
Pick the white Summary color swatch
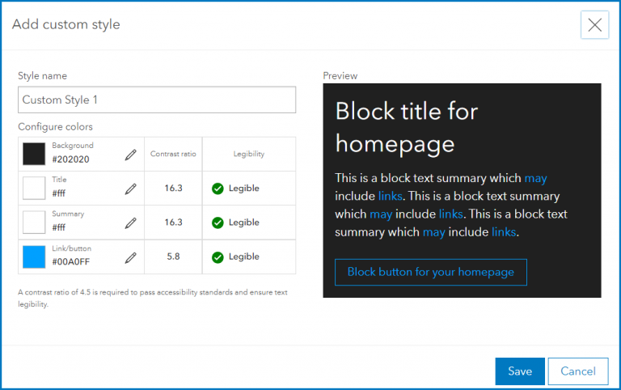34,223
